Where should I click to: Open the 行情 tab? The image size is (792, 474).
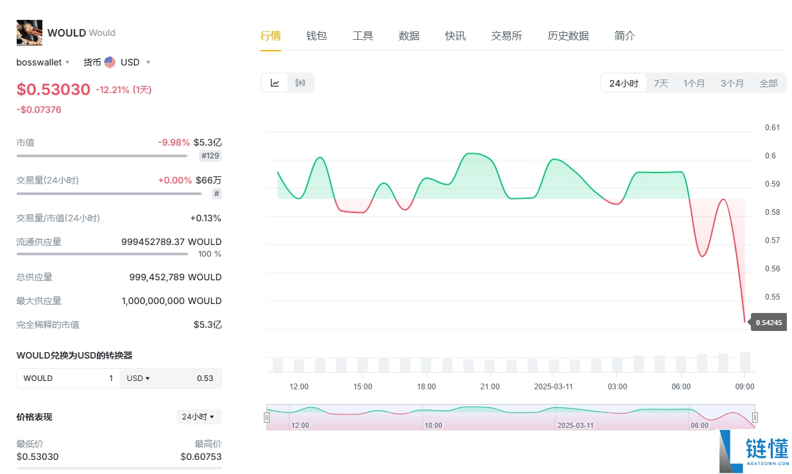(270, 36)
